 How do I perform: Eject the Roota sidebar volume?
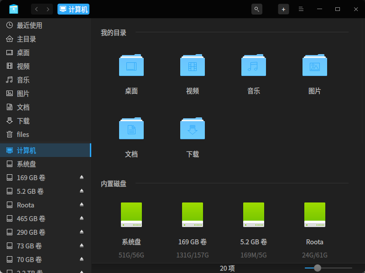tap(82, 205)
